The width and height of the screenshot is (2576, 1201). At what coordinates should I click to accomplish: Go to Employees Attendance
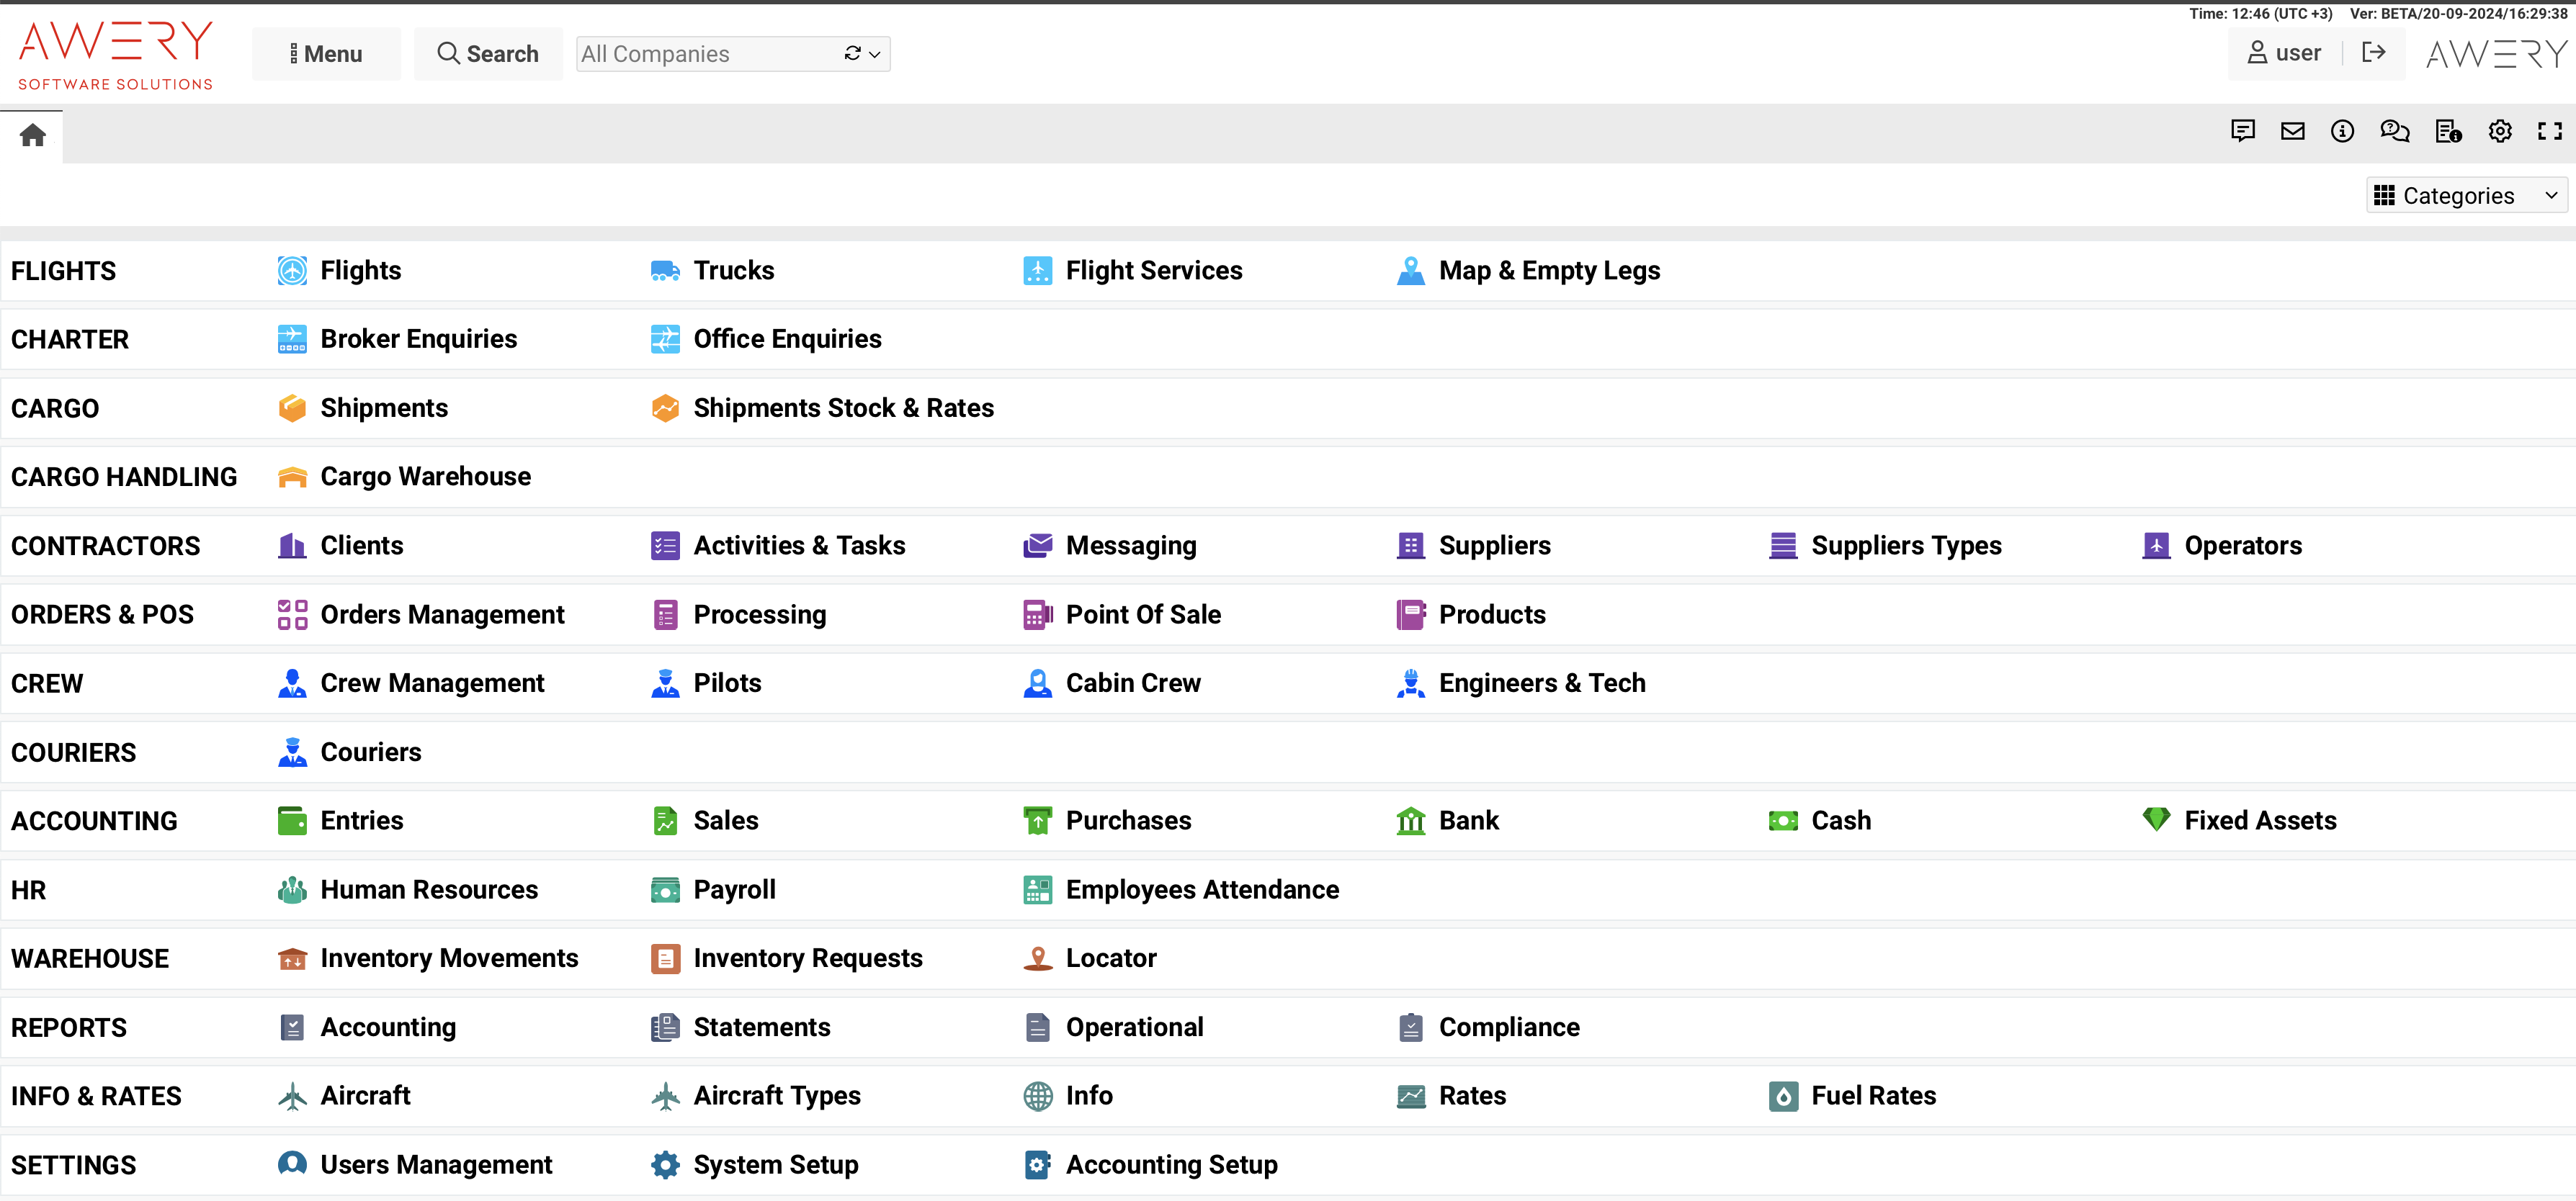coord(1201,889)
